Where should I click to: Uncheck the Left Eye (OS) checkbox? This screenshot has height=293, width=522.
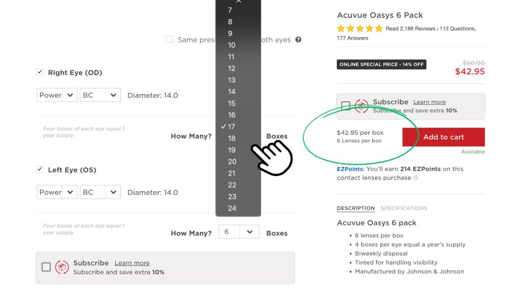tap(40, 169)
